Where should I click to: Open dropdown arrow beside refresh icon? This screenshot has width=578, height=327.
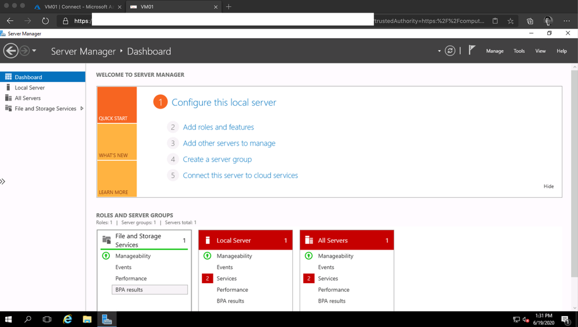(439, 51)
